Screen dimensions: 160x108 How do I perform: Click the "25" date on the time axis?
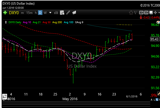pyautogui.click(x=55, y=94)
